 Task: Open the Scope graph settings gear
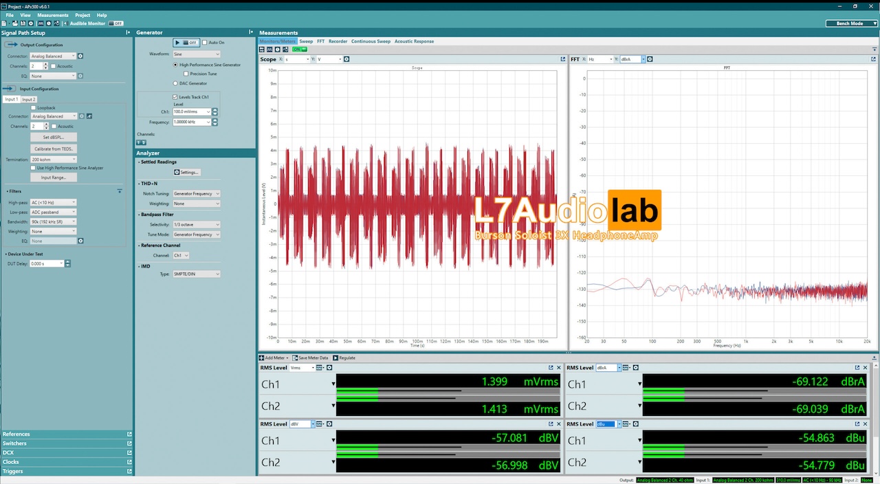346,59
